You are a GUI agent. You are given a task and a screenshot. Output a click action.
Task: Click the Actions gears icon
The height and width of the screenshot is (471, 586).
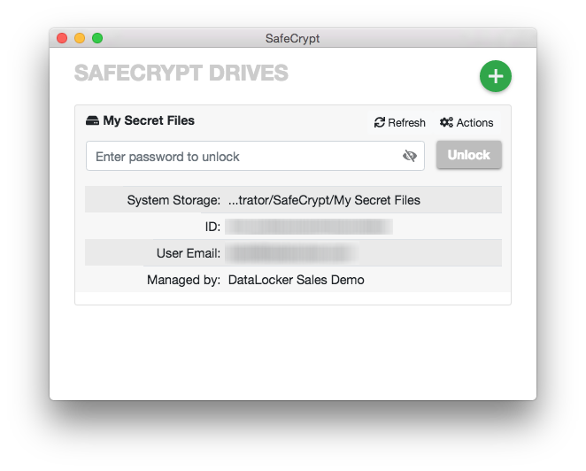(x=446, y=122)
